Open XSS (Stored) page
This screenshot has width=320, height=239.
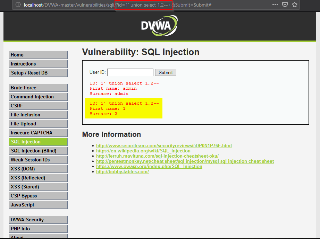[38, 187]
